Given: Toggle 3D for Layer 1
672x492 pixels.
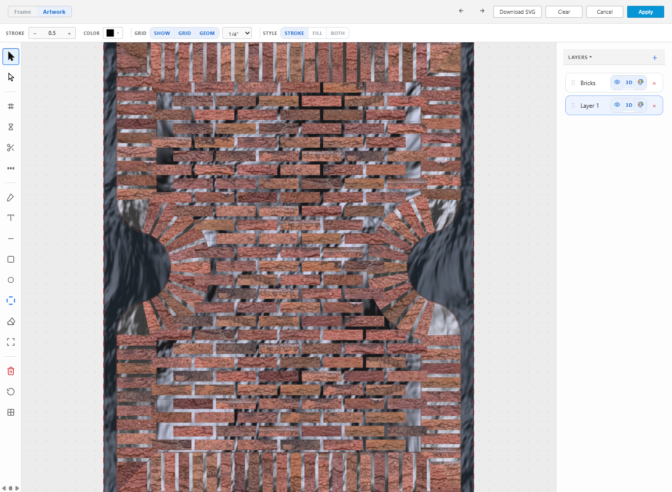Looking at the screenshot, I should pos(629,105).
